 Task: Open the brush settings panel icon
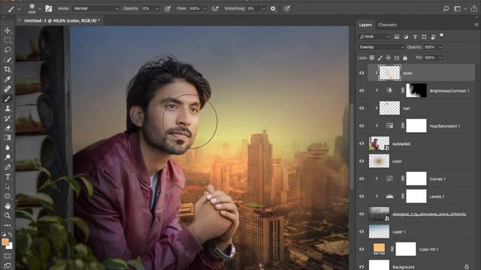click(x=48, y=8)
